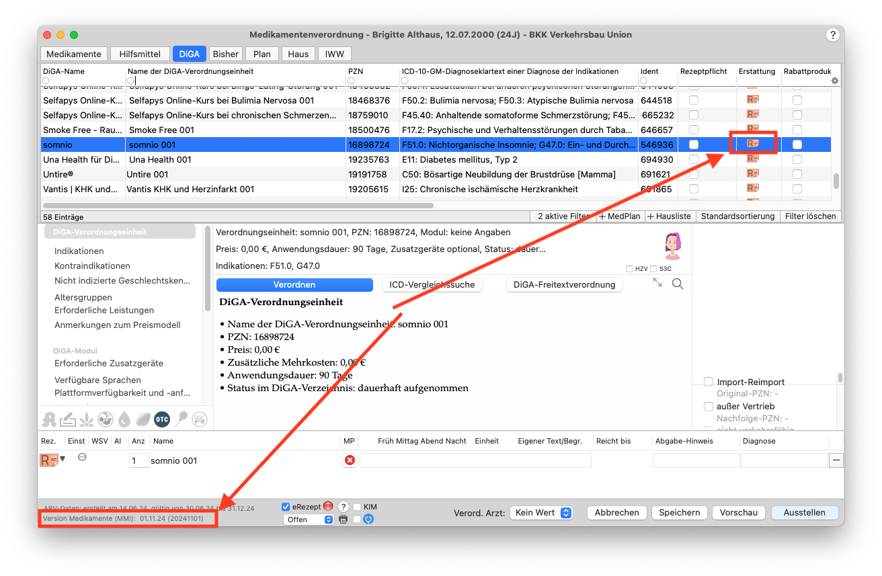The width and height of the screenshot is (882, 576).
Task: Check the HZV checkbox
Action: coord(629,269)
